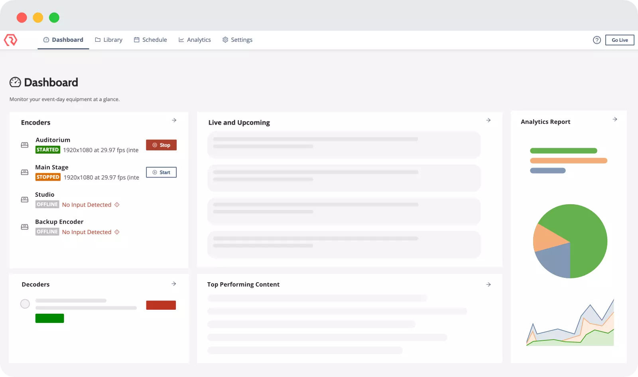Stop the Auditorium encoder
This screenshot has width=638, height=377.
coord(161,145)
